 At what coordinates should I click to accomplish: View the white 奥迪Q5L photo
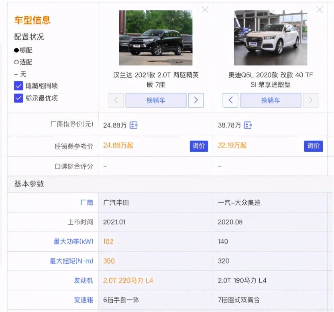point(271,38)
